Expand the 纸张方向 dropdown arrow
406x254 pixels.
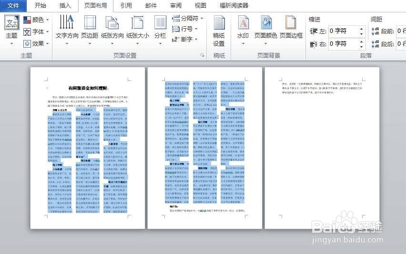112,44
